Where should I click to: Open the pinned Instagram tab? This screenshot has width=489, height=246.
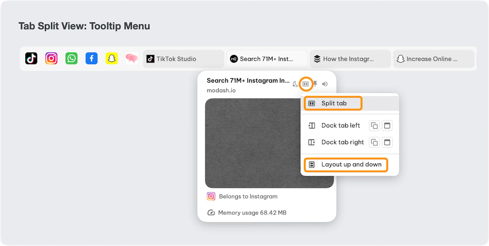pyautogui.click(x=52, y=58)
